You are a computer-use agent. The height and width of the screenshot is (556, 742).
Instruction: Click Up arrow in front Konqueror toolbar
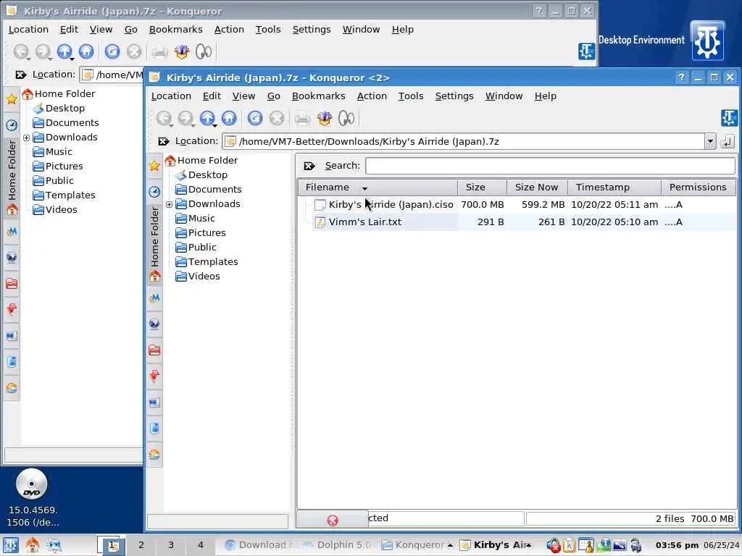click(207, 118)
